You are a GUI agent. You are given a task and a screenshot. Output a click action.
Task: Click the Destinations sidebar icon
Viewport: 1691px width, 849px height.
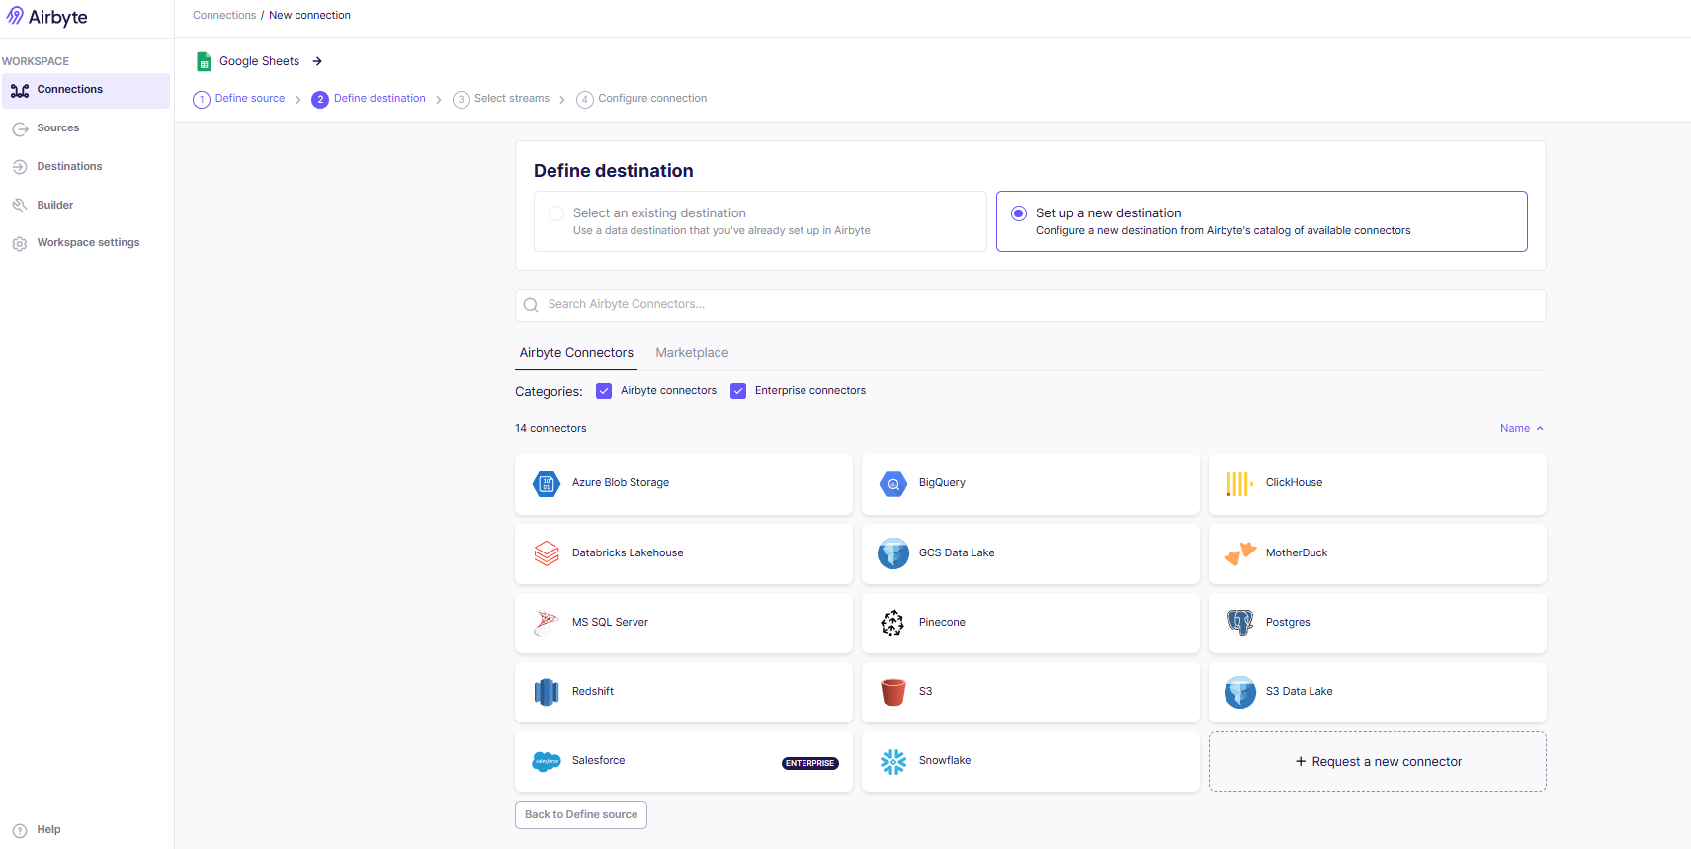pyautogui.click(x=20, y=167)
